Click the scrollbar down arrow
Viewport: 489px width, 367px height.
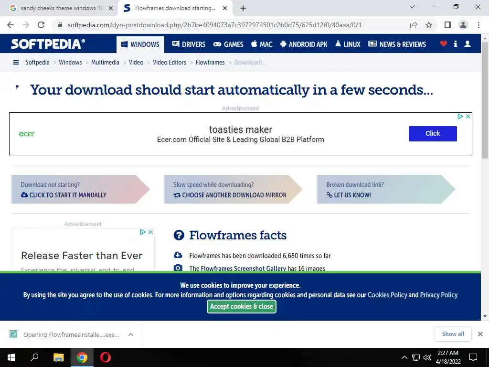point(485,316)
